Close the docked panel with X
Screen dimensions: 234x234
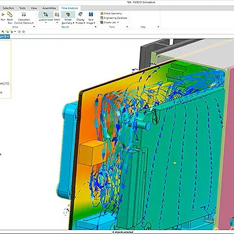8,36
